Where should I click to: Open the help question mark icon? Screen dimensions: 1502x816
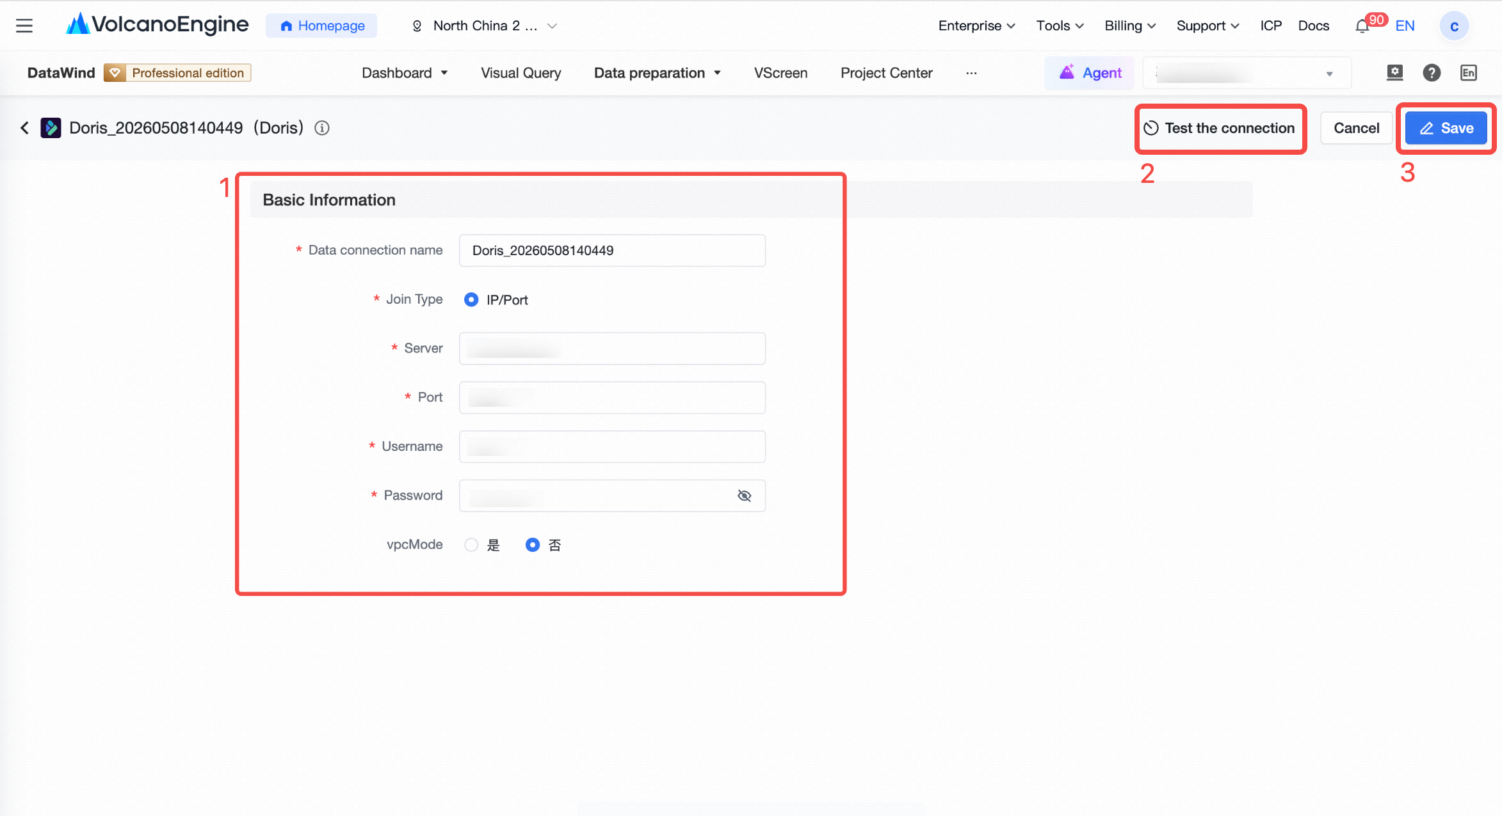pyautogui.click(x=1432, y=73)
